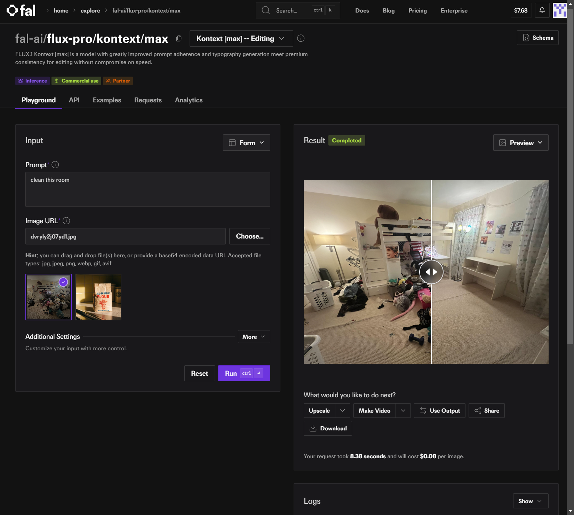Open the Examples tab
The width and height of the screenshot is (574, 515).
point(107,100)
